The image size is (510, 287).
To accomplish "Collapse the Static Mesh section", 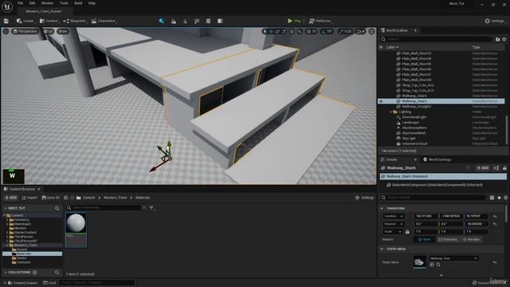I will 382,249.
